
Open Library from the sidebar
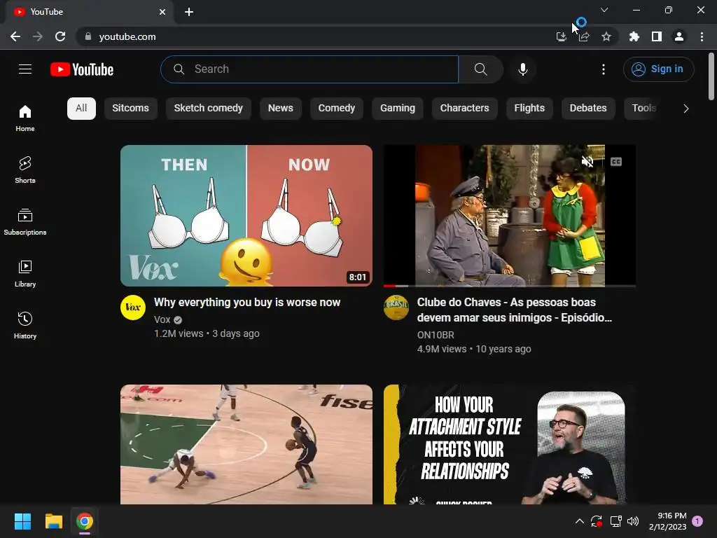25,274
